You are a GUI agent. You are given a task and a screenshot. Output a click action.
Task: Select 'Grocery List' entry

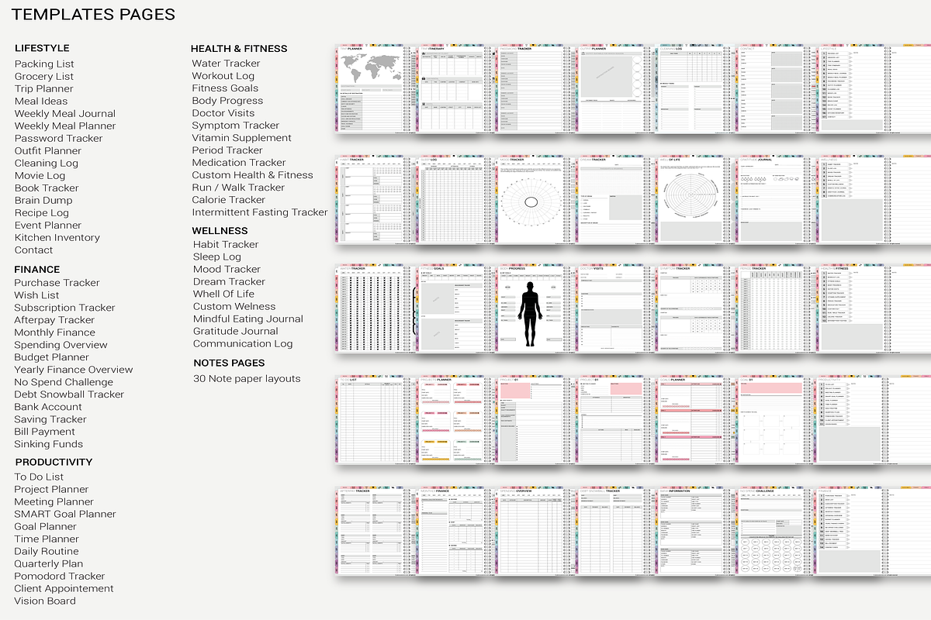coord(44,76)
